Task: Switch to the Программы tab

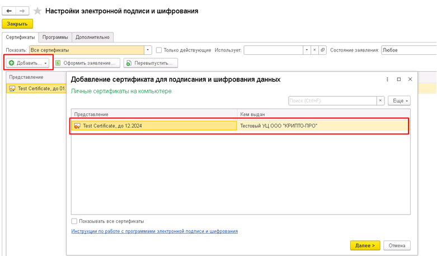Action: pos(56,37)
